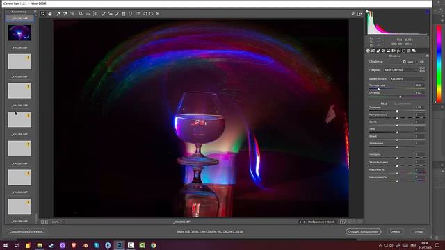
Task: Open the Tone Curve panel tab
Action: point(373,51)
